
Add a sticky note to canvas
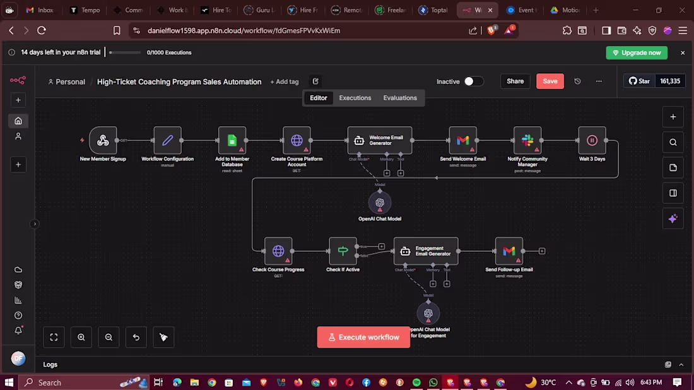[673, 167]
